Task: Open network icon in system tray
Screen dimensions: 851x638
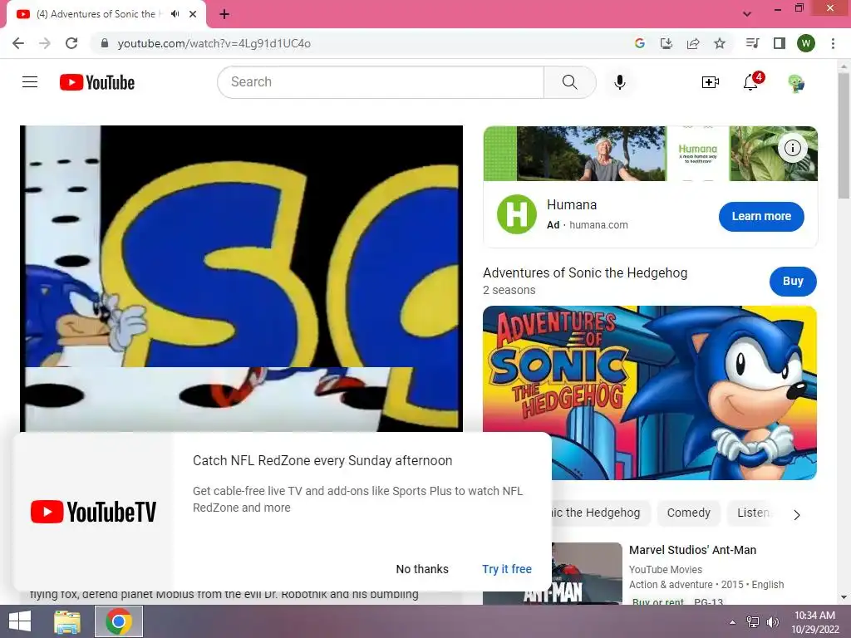Action: (752, 622)
